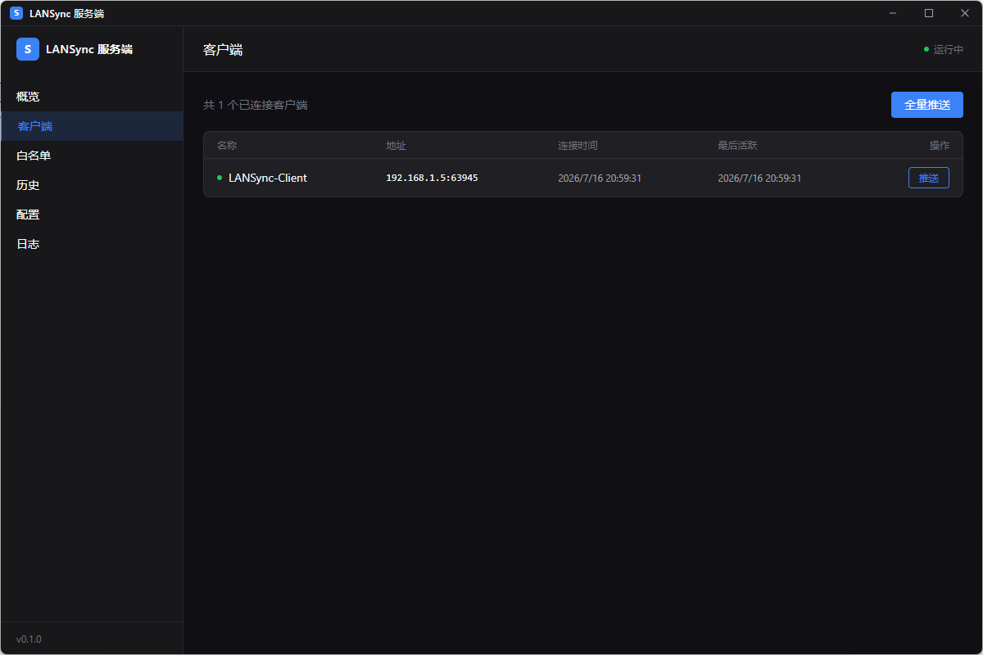Click the 最后活跃 column header

point(737,146)
